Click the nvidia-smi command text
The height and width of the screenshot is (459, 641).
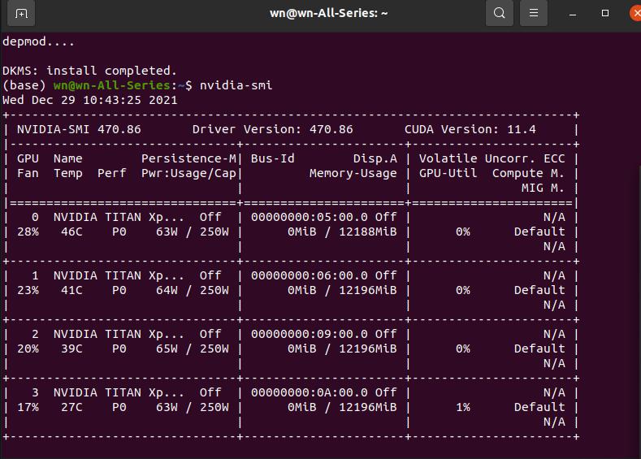(236, 85)
